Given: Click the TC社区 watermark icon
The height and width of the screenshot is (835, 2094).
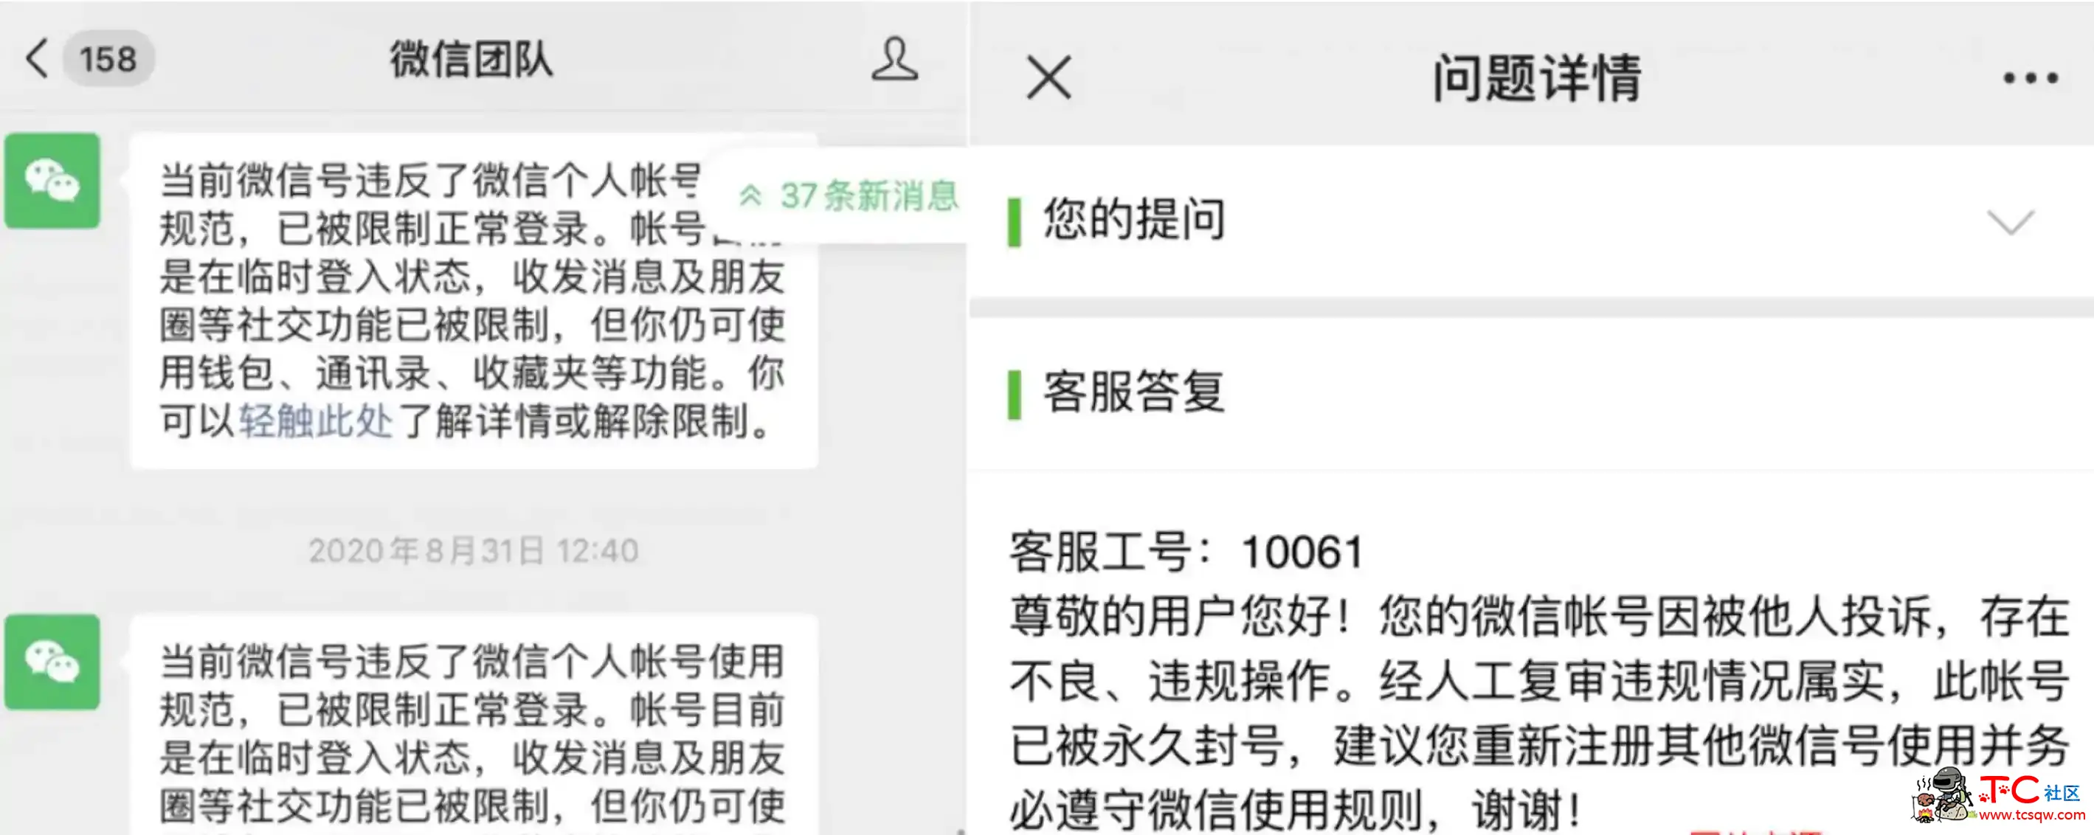Looking at the screenshot, I should click(x=1990, y=795).
